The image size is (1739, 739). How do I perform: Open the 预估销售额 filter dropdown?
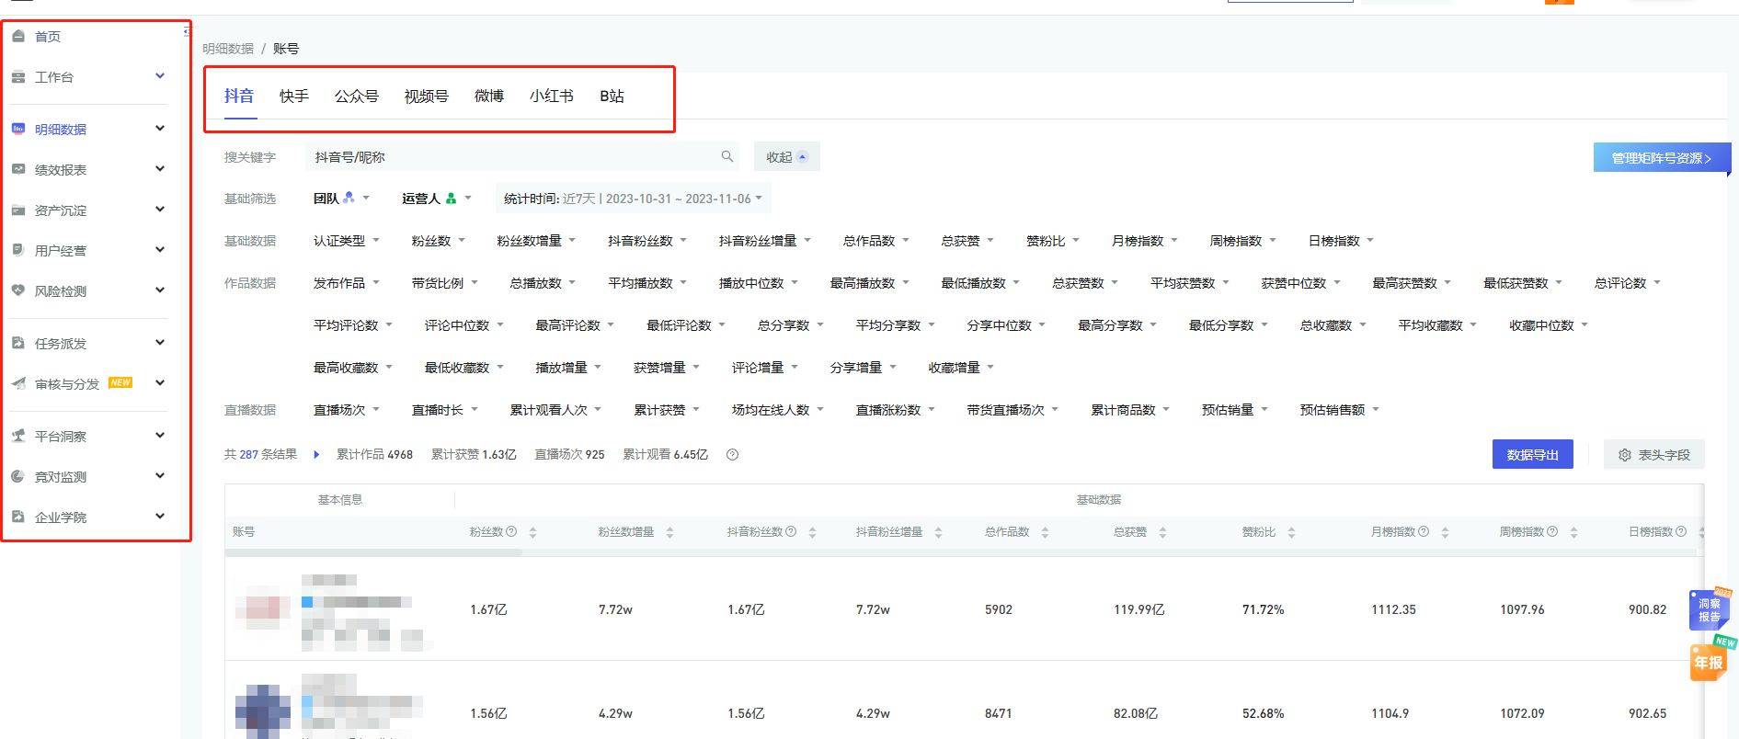[x=1339, y=410]
